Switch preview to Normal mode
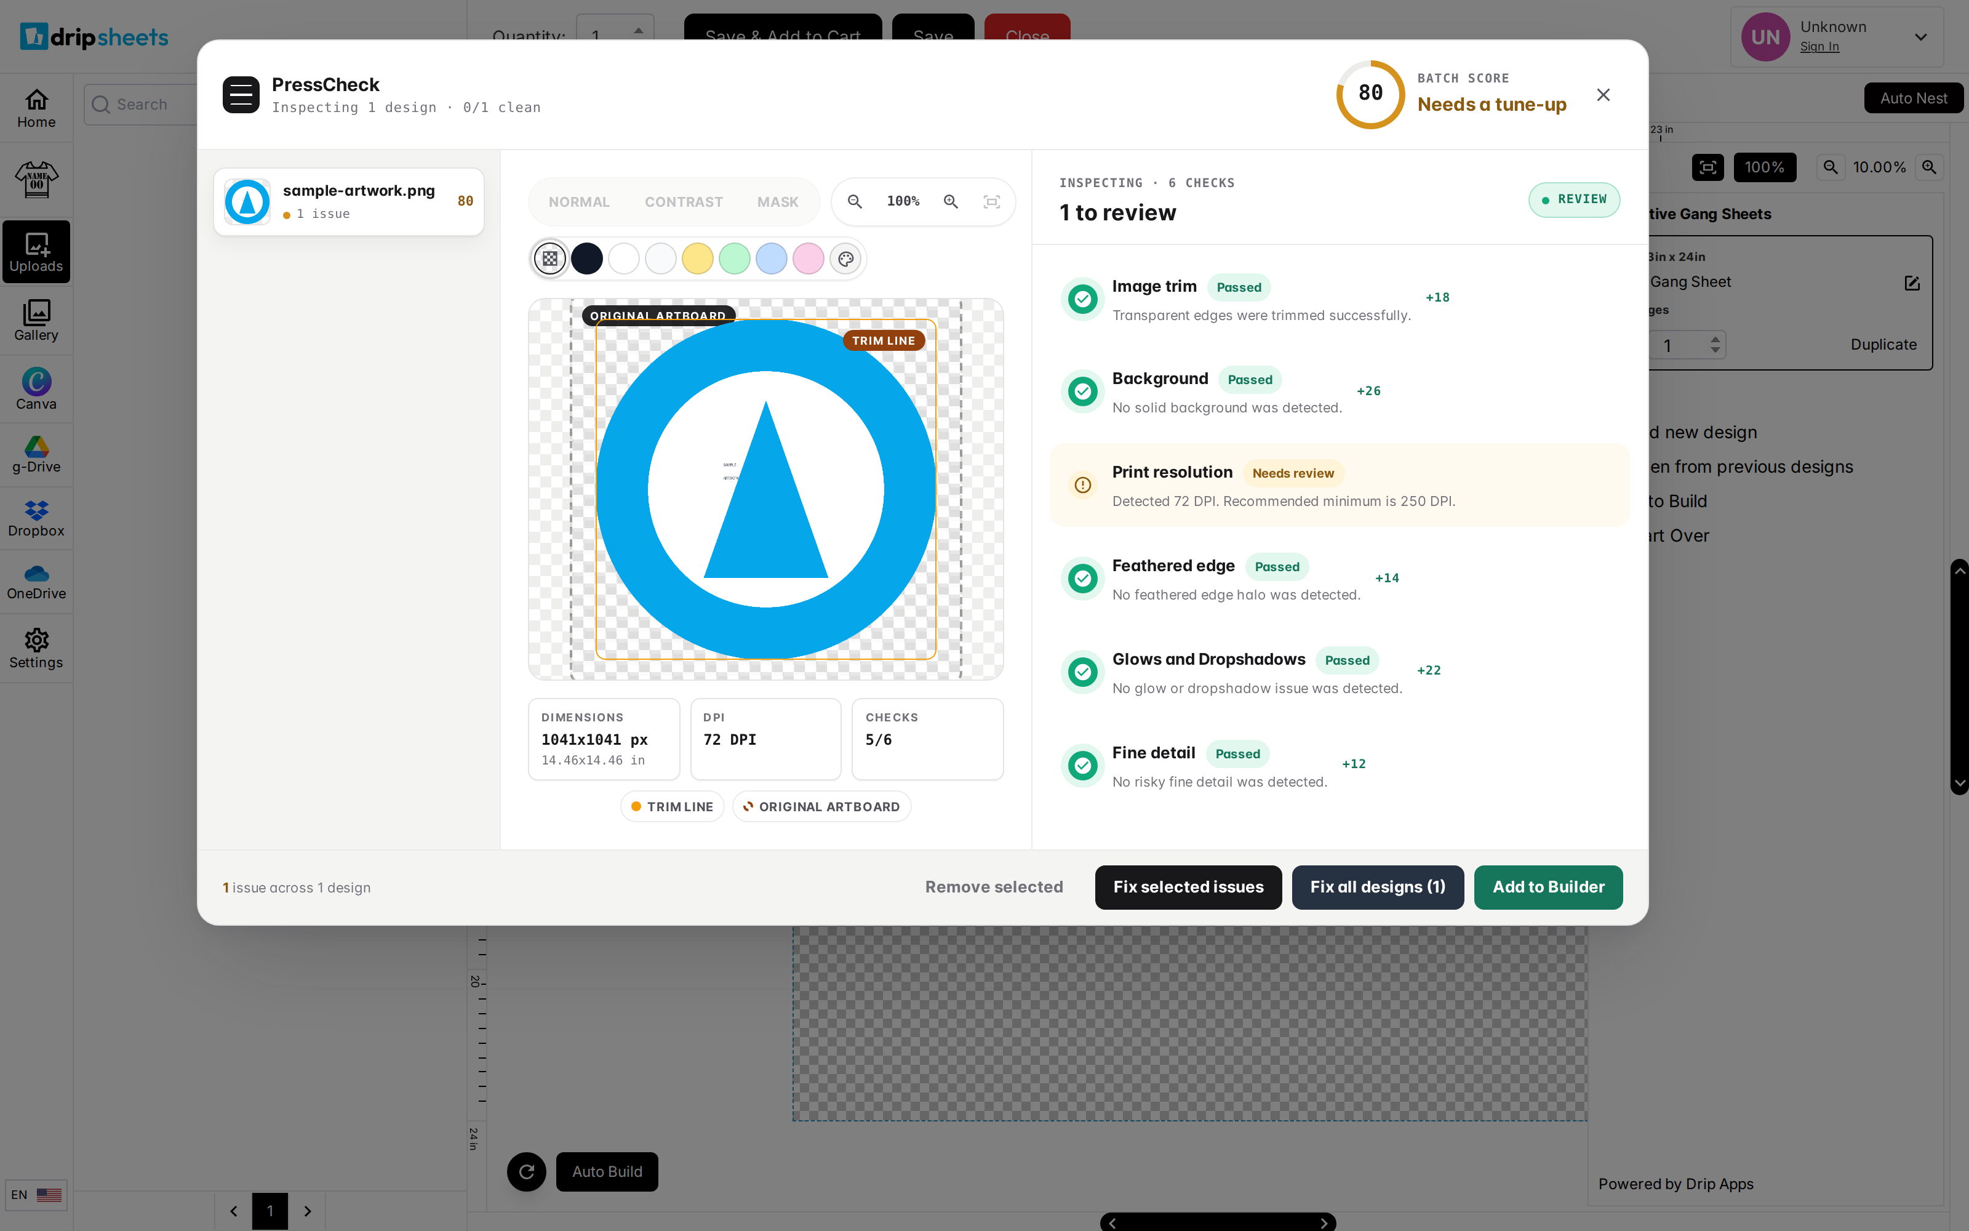Image resolution: width=1969 pixels, height=1231 pixels. pos(578,202)
